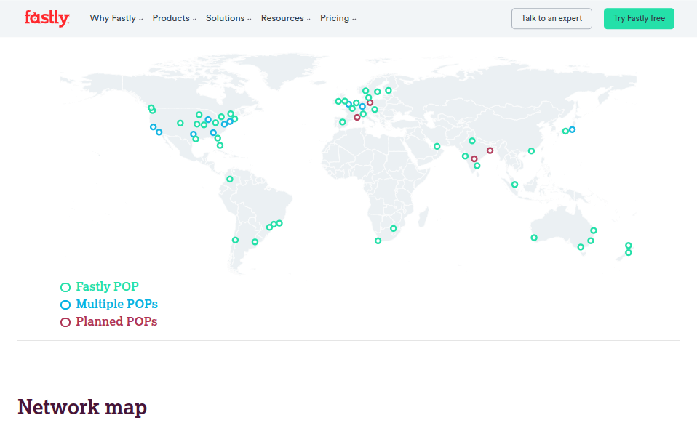Select the Miami, Florida POP marker
The width and height of the screenshot is (697, 431).
(x=220, y=145)
